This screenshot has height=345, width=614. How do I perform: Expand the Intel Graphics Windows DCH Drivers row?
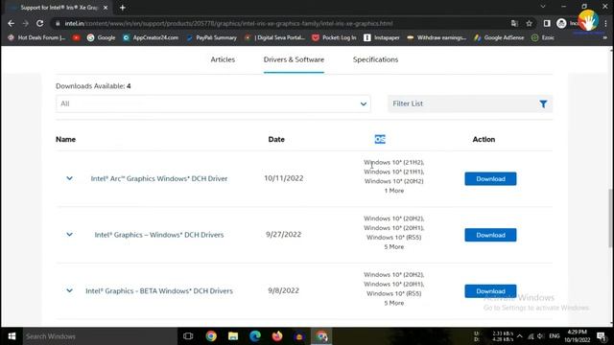click(69, 235)
